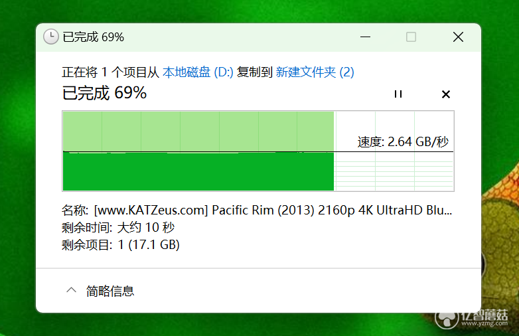Select the 简略信息 label
Image resolution: width=519 pixels, height=336 pixels.
pyautogui.click(x=110, y=291)
